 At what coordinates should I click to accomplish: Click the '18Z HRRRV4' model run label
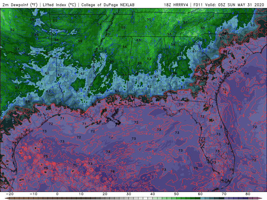click(176, 5)
